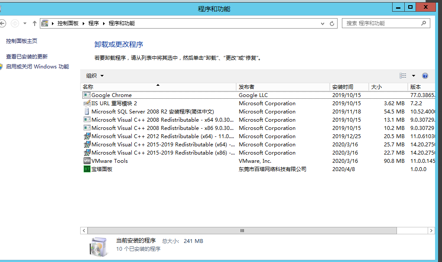Select the IIS URL 重写模块 2 entry
Viewport: 442px width, 262px height.
[x=114, y=104]
